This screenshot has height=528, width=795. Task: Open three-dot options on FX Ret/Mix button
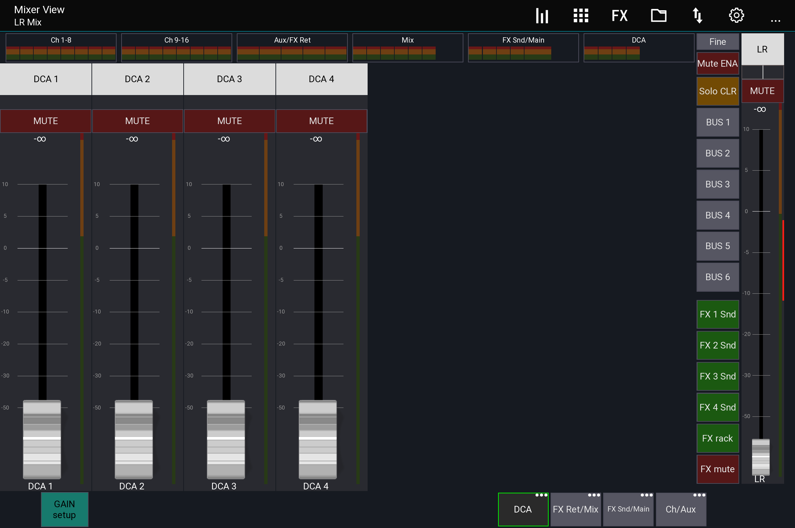[x=594, y=495]
